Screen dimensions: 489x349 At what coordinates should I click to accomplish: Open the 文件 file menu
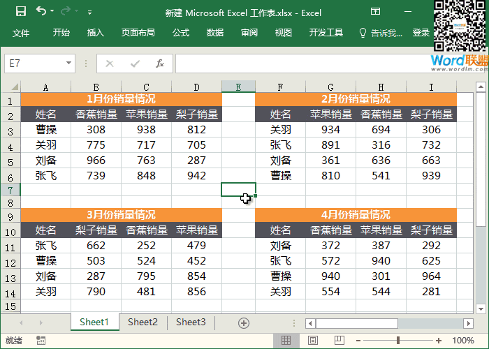21,33
